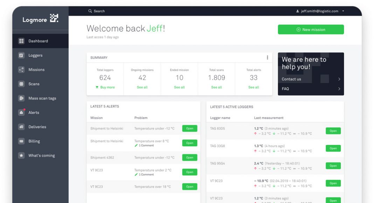This screenshot has height=203, width=374.
Task: Click the Ongoing missions value 42
Action: [142, 78]
